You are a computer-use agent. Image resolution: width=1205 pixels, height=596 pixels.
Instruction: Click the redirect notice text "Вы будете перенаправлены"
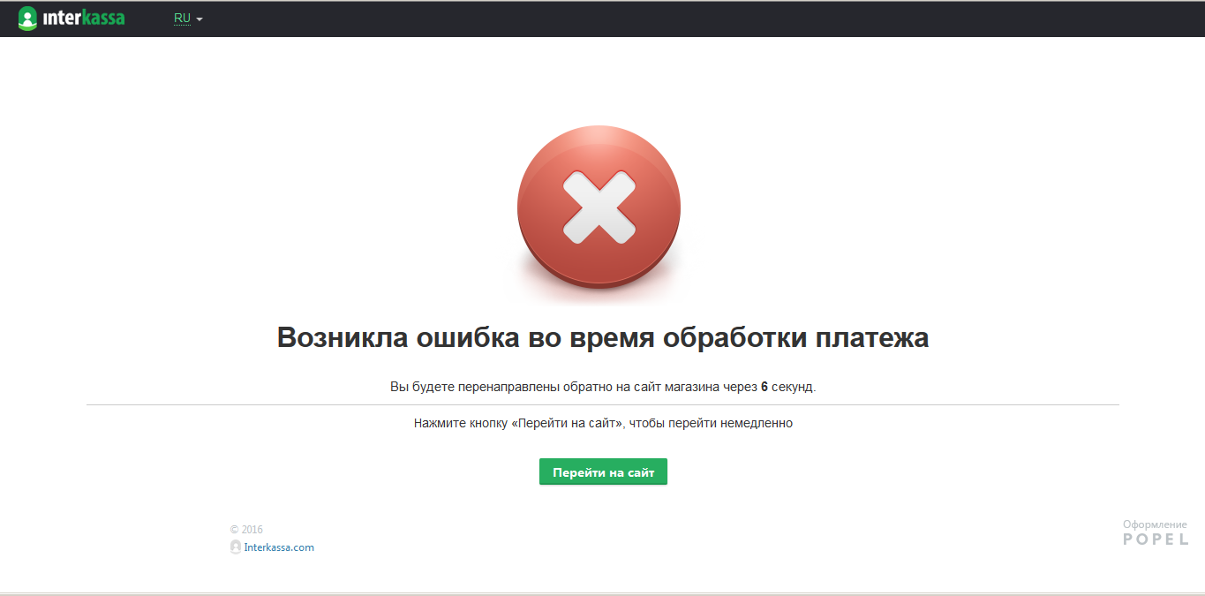coord(468,387)
